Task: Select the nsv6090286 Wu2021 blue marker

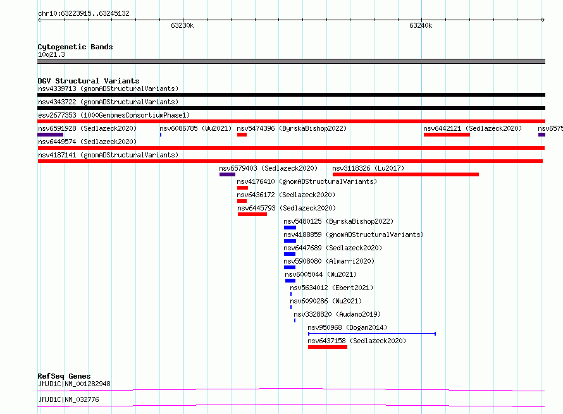Action: point(291,307)
